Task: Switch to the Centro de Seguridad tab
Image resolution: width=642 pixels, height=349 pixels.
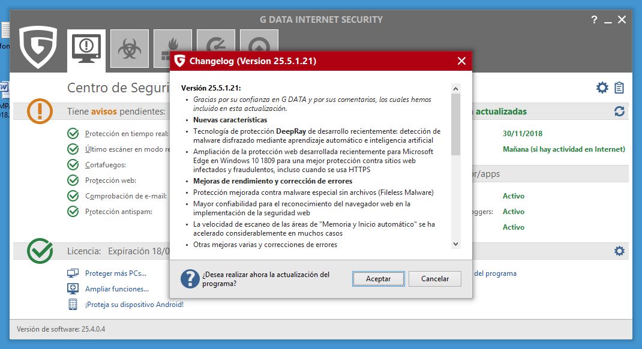Action: click(86, 47)
